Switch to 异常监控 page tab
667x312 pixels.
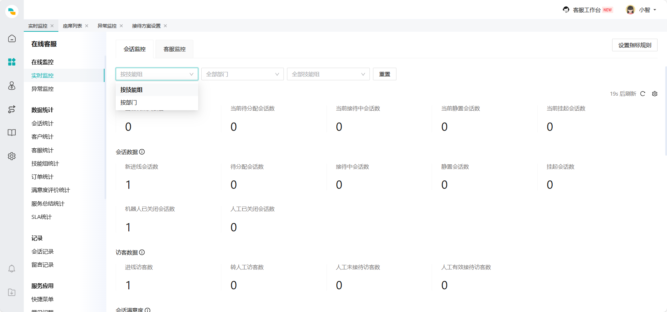(x=107, y=26)
